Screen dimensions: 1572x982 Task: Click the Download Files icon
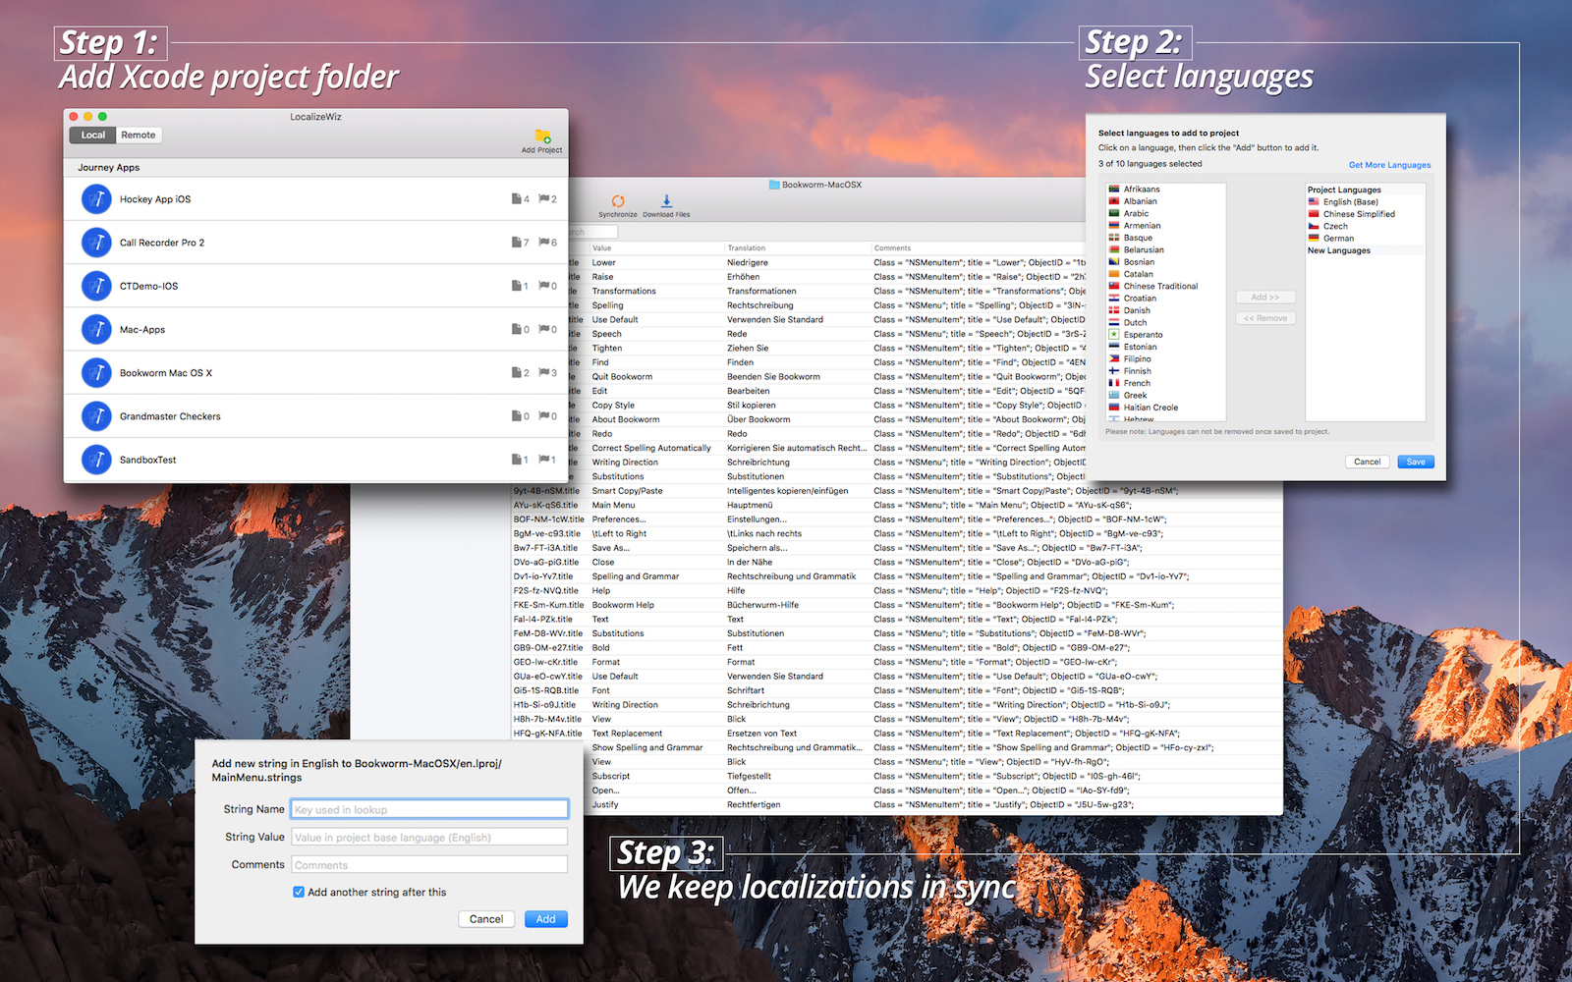pyautogui.click(x=666, y=201)
